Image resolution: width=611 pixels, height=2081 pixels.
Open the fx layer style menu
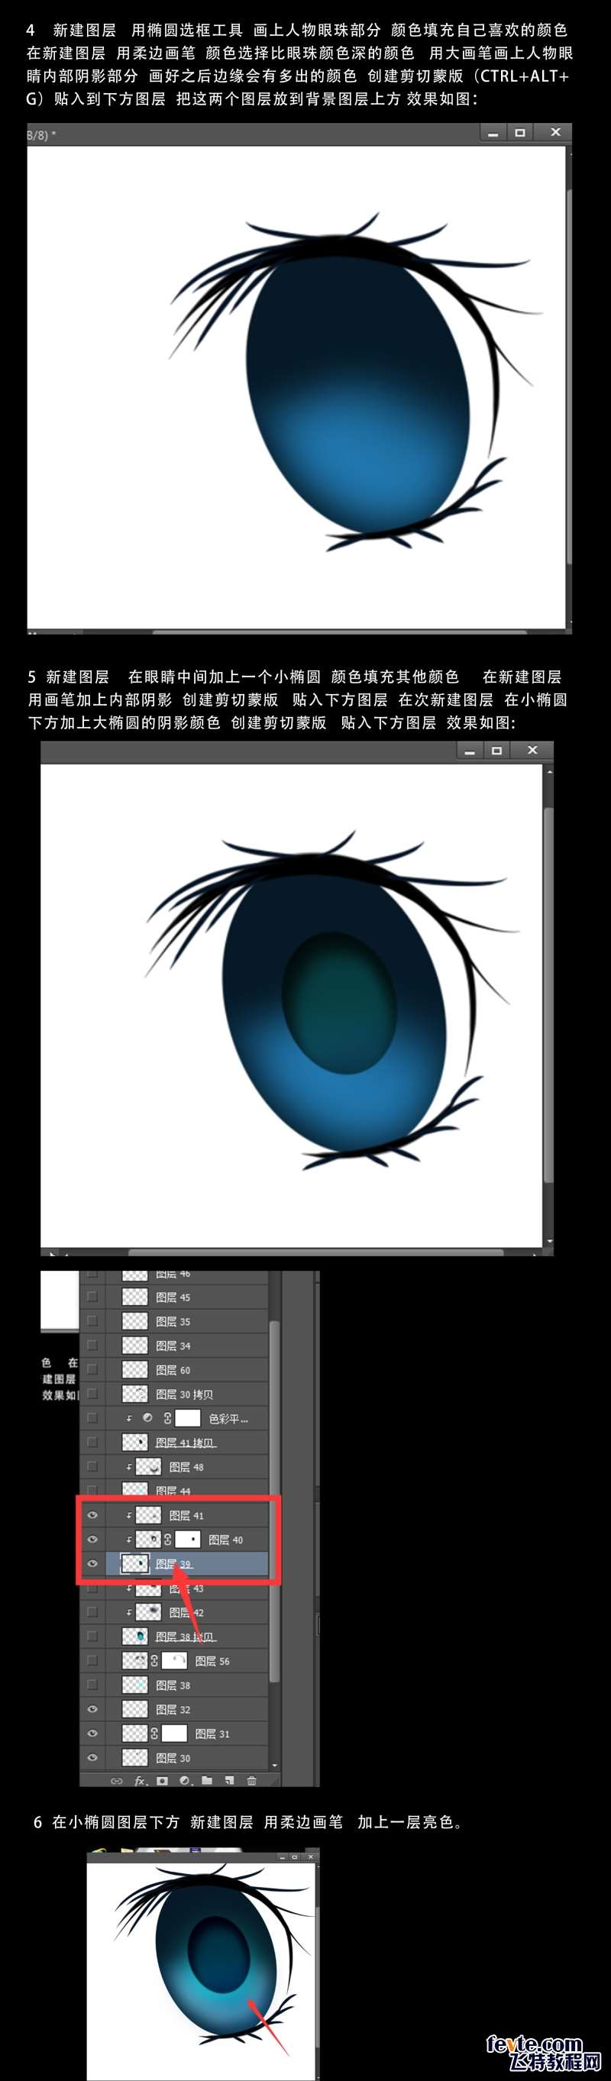point(140,1780)
